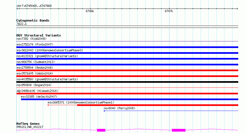This screenshot has width=246, height=133.
Task: Click the blue bar under nsv966754
Action: tap(127, 65)
